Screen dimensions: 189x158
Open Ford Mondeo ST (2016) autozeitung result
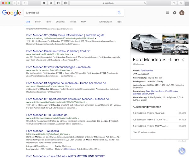pos(65,35)
